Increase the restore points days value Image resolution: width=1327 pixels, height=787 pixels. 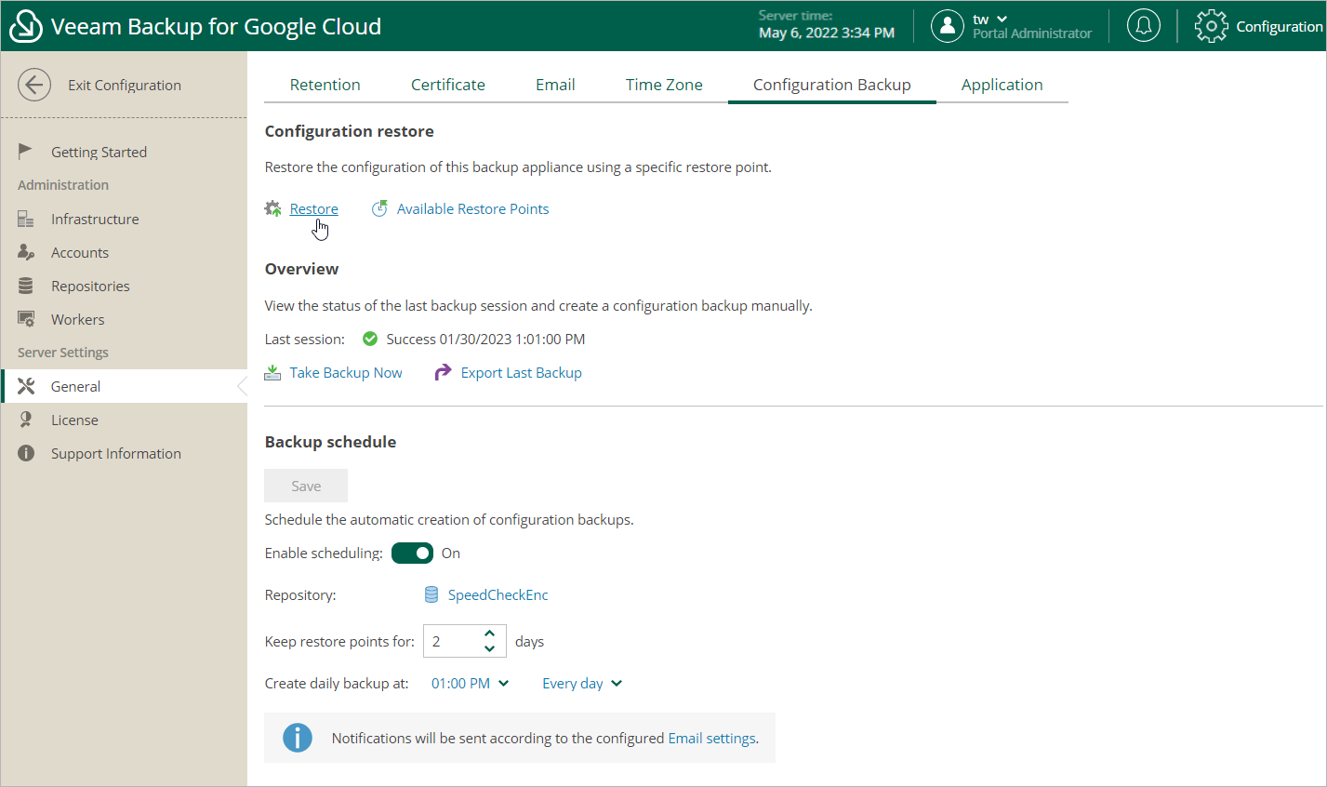coord(490,634)
